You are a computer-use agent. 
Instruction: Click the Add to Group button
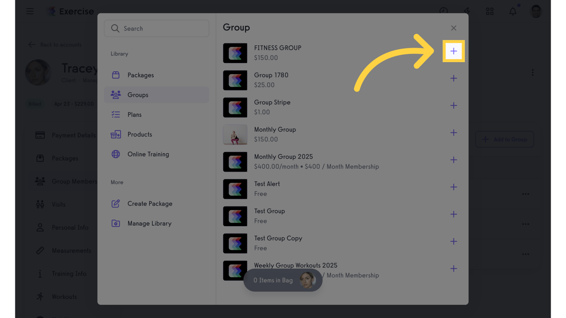[504, 139]
